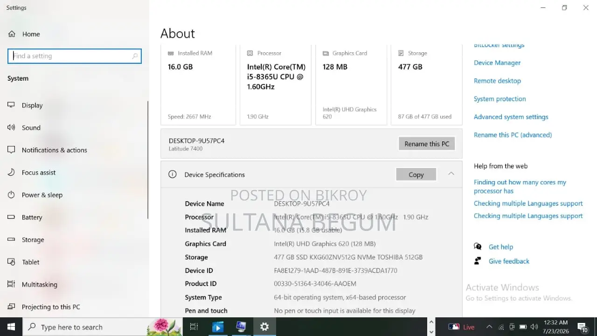Open the volume speaker tray icon
The width and height of the screenshot is (597, 336).
pos(534,327)
